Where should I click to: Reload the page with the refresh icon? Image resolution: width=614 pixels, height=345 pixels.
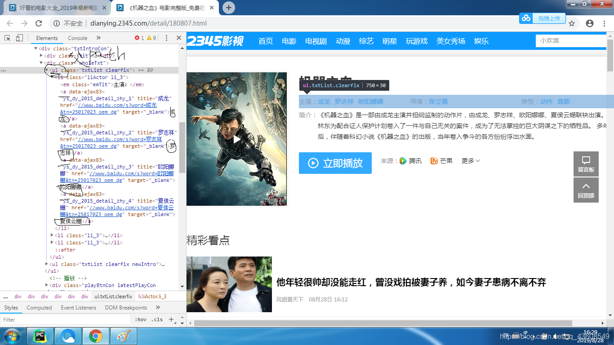click(39, 23)
